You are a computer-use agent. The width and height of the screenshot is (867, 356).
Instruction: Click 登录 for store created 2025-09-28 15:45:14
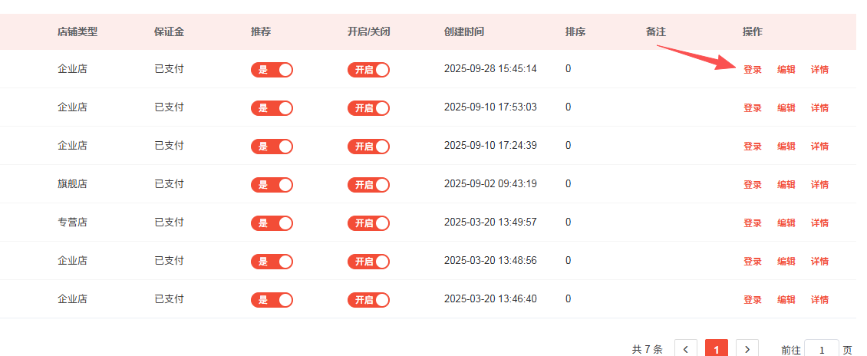click(752, 70)
